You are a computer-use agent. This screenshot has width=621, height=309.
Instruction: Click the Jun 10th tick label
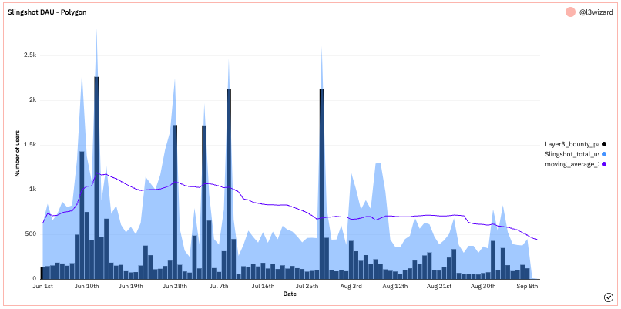pos(88,286)
